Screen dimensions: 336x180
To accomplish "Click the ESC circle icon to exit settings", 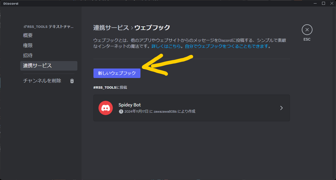I will [x=307, y=30].
